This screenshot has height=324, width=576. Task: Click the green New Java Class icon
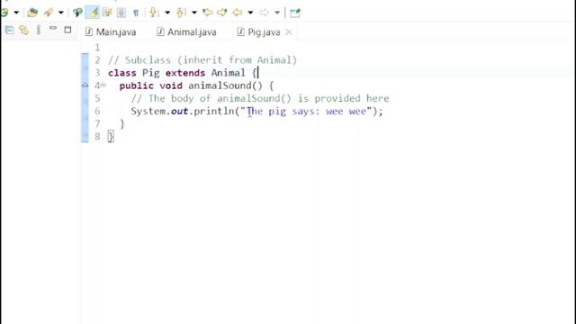tap(4, 13)
